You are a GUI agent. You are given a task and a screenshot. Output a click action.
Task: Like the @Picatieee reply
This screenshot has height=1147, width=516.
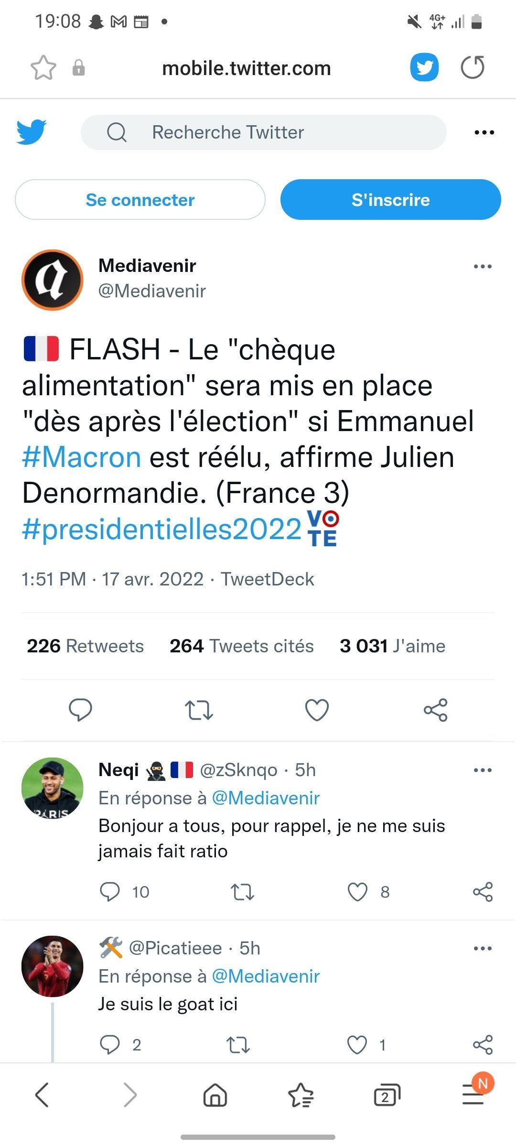(x=357, y=1045)
